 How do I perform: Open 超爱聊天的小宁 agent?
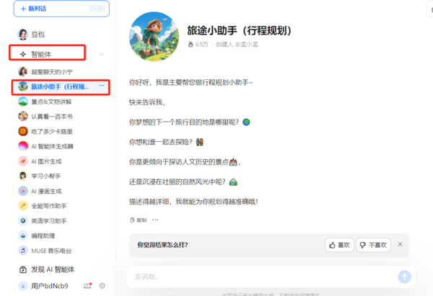point(52,72)
